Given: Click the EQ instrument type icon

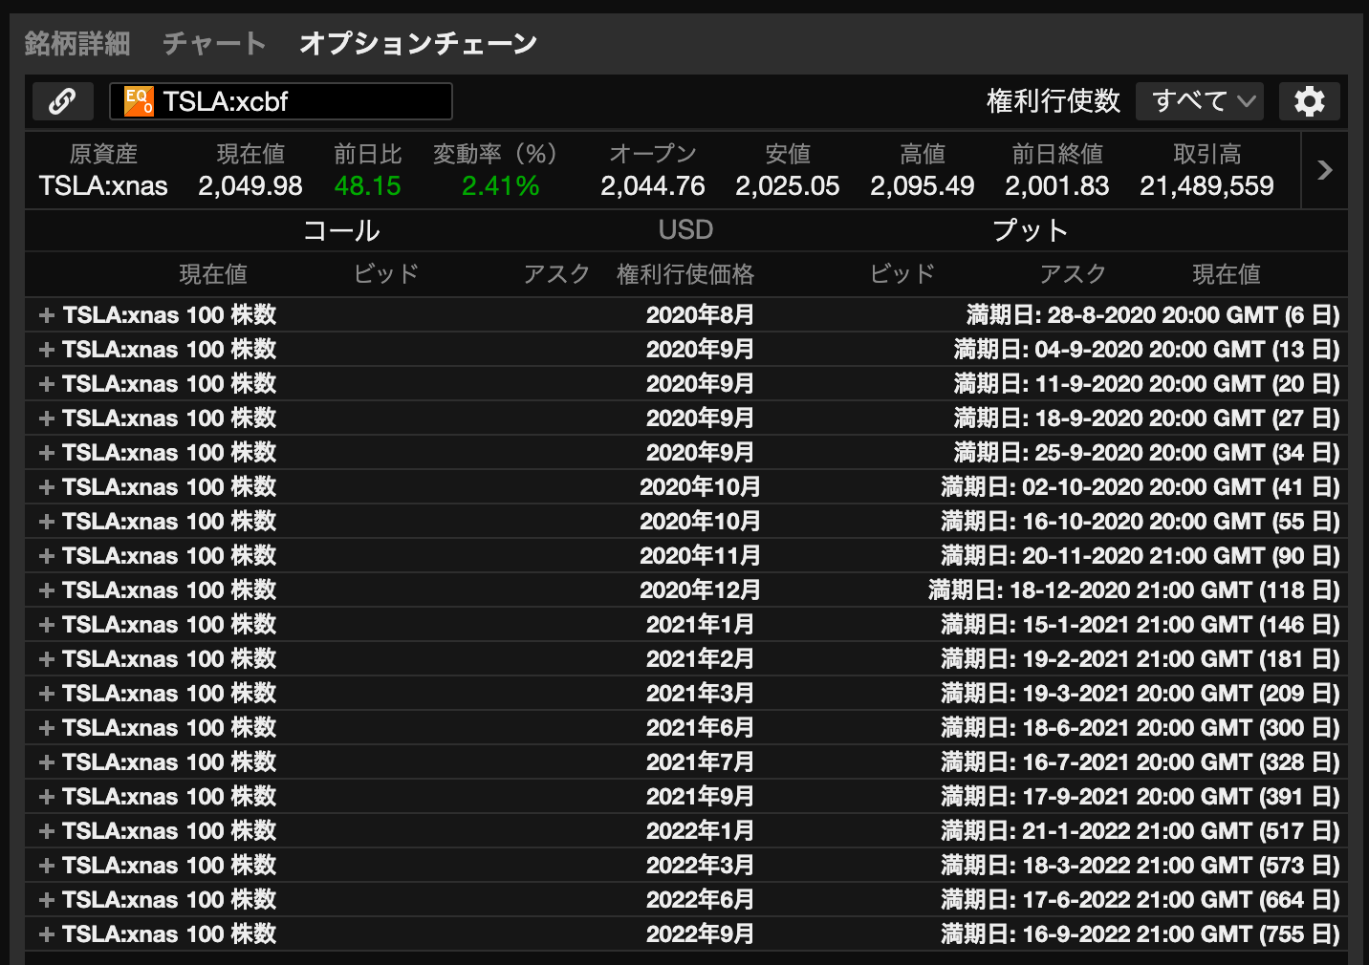Looking at the screenshot, I should tap(139, 101).
